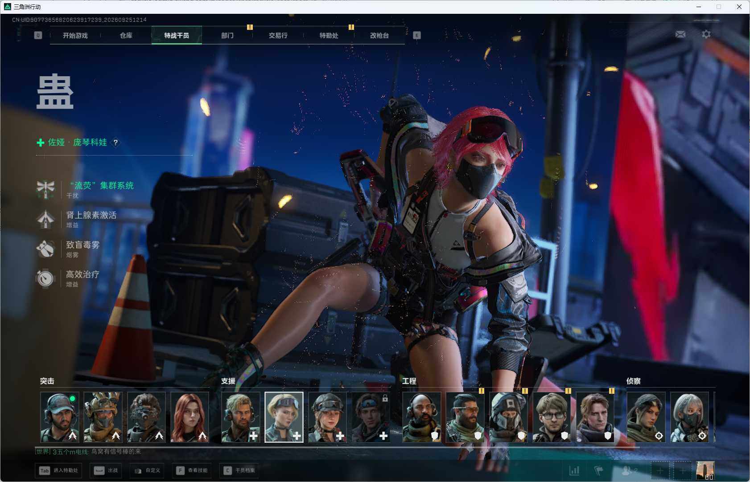Image resolution: width=750 pixels, height=482 pixels.
Task: Click the 三角洲行动 app icon in title bar
Action: coord(8,7)
